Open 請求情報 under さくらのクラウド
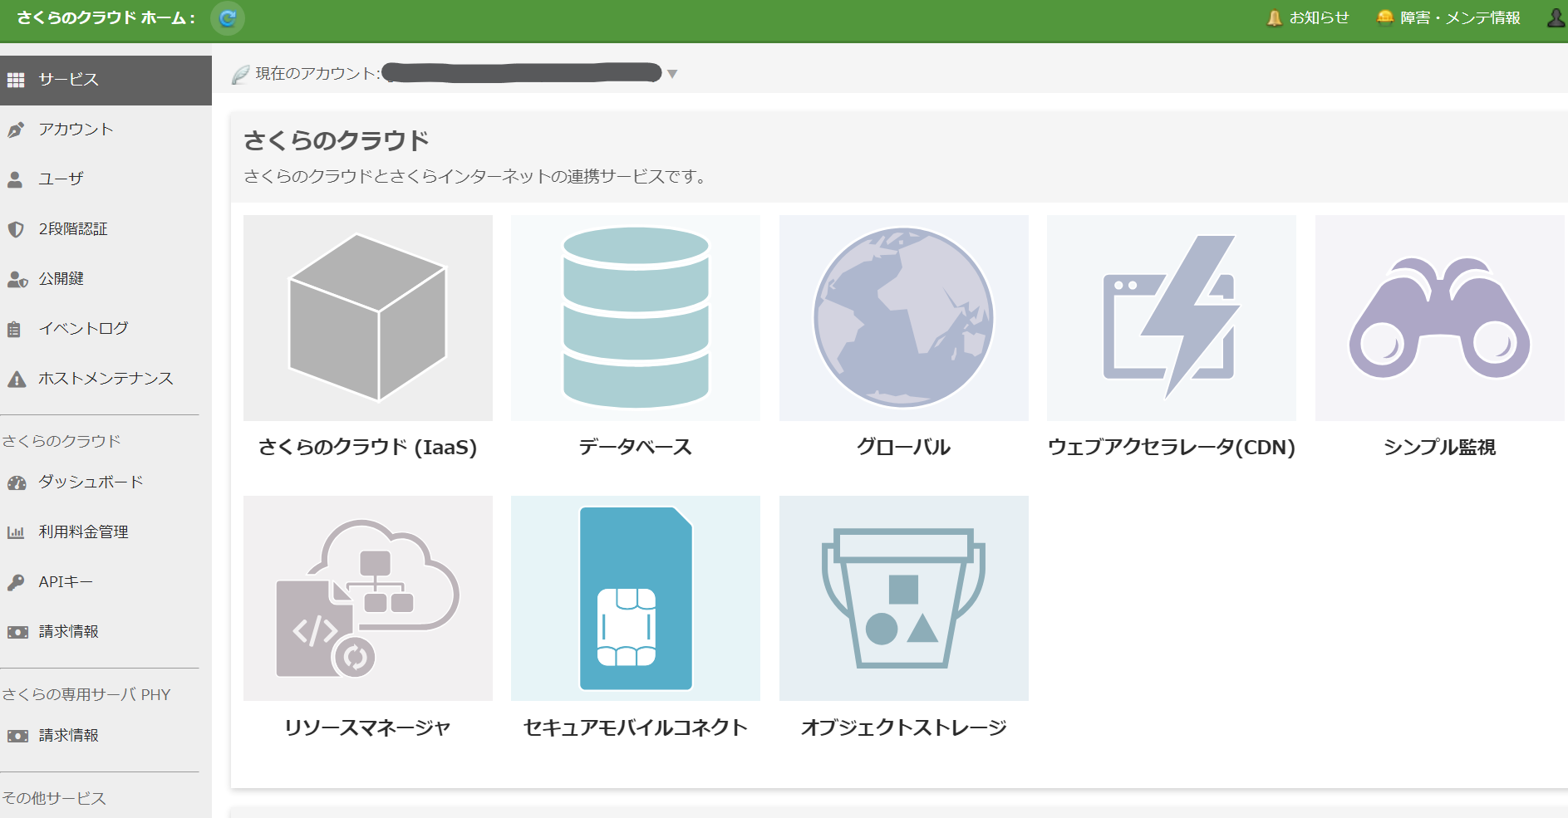 pos(106,632)
